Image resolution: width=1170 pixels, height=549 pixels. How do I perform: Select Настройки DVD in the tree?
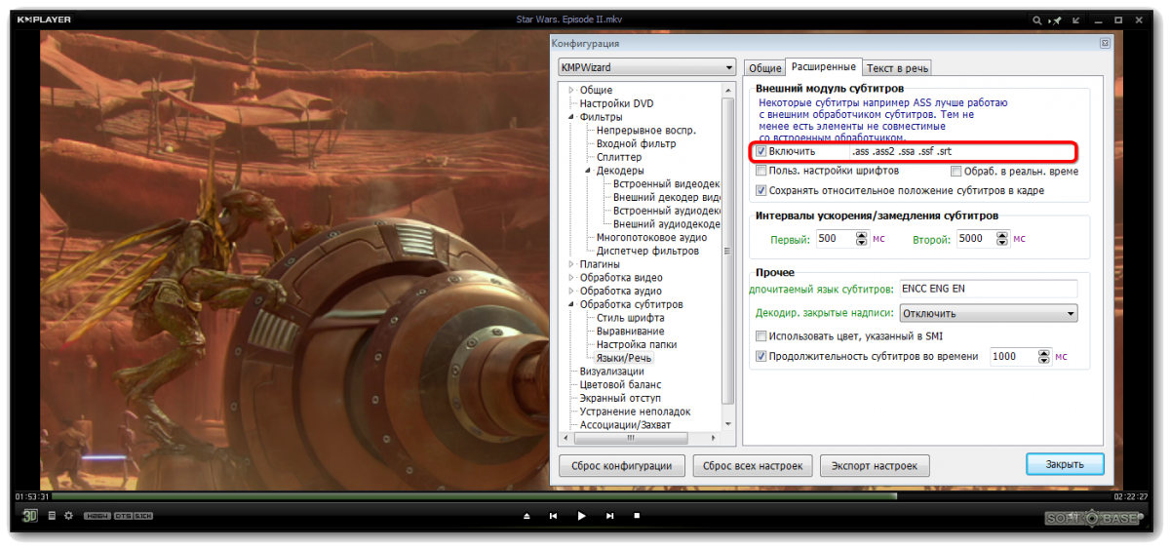(616, 103)
